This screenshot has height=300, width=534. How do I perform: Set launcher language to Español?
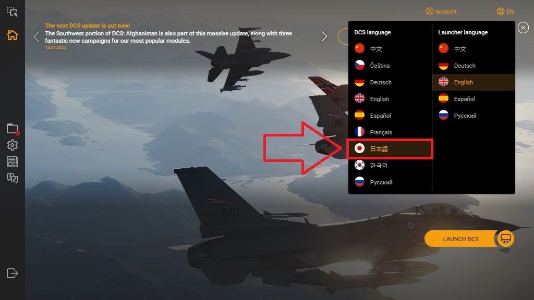(474, 98)
